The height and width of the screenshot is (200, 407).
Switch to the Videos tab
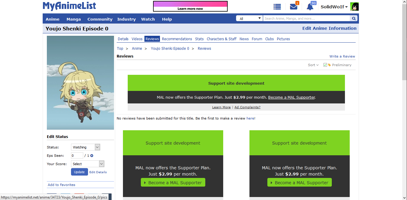pos(137,39)
